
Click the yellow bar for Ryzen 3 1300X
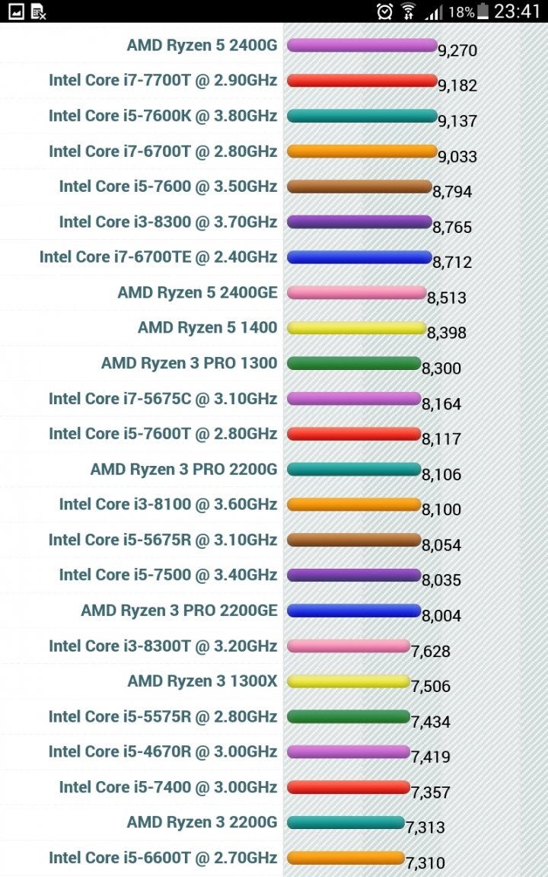[349, 681]
